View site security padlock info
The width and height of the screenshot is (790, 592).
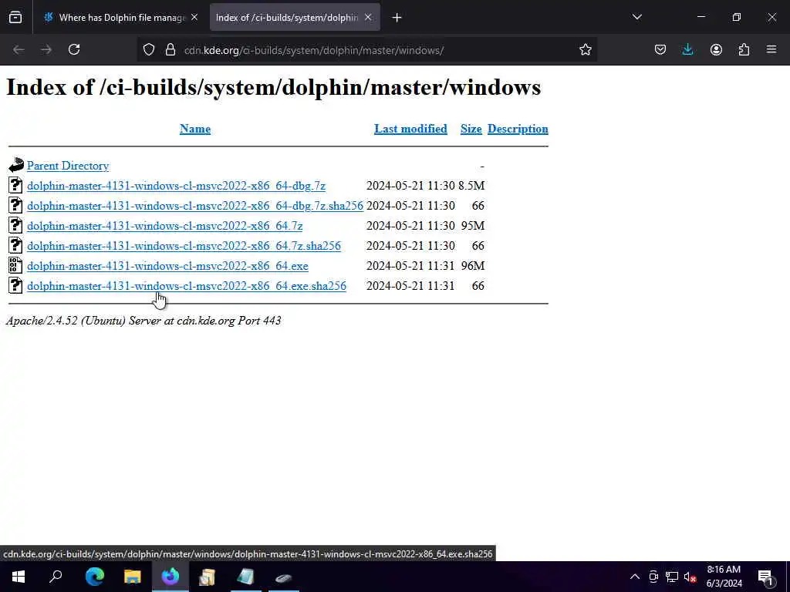[x=170, y=50]
